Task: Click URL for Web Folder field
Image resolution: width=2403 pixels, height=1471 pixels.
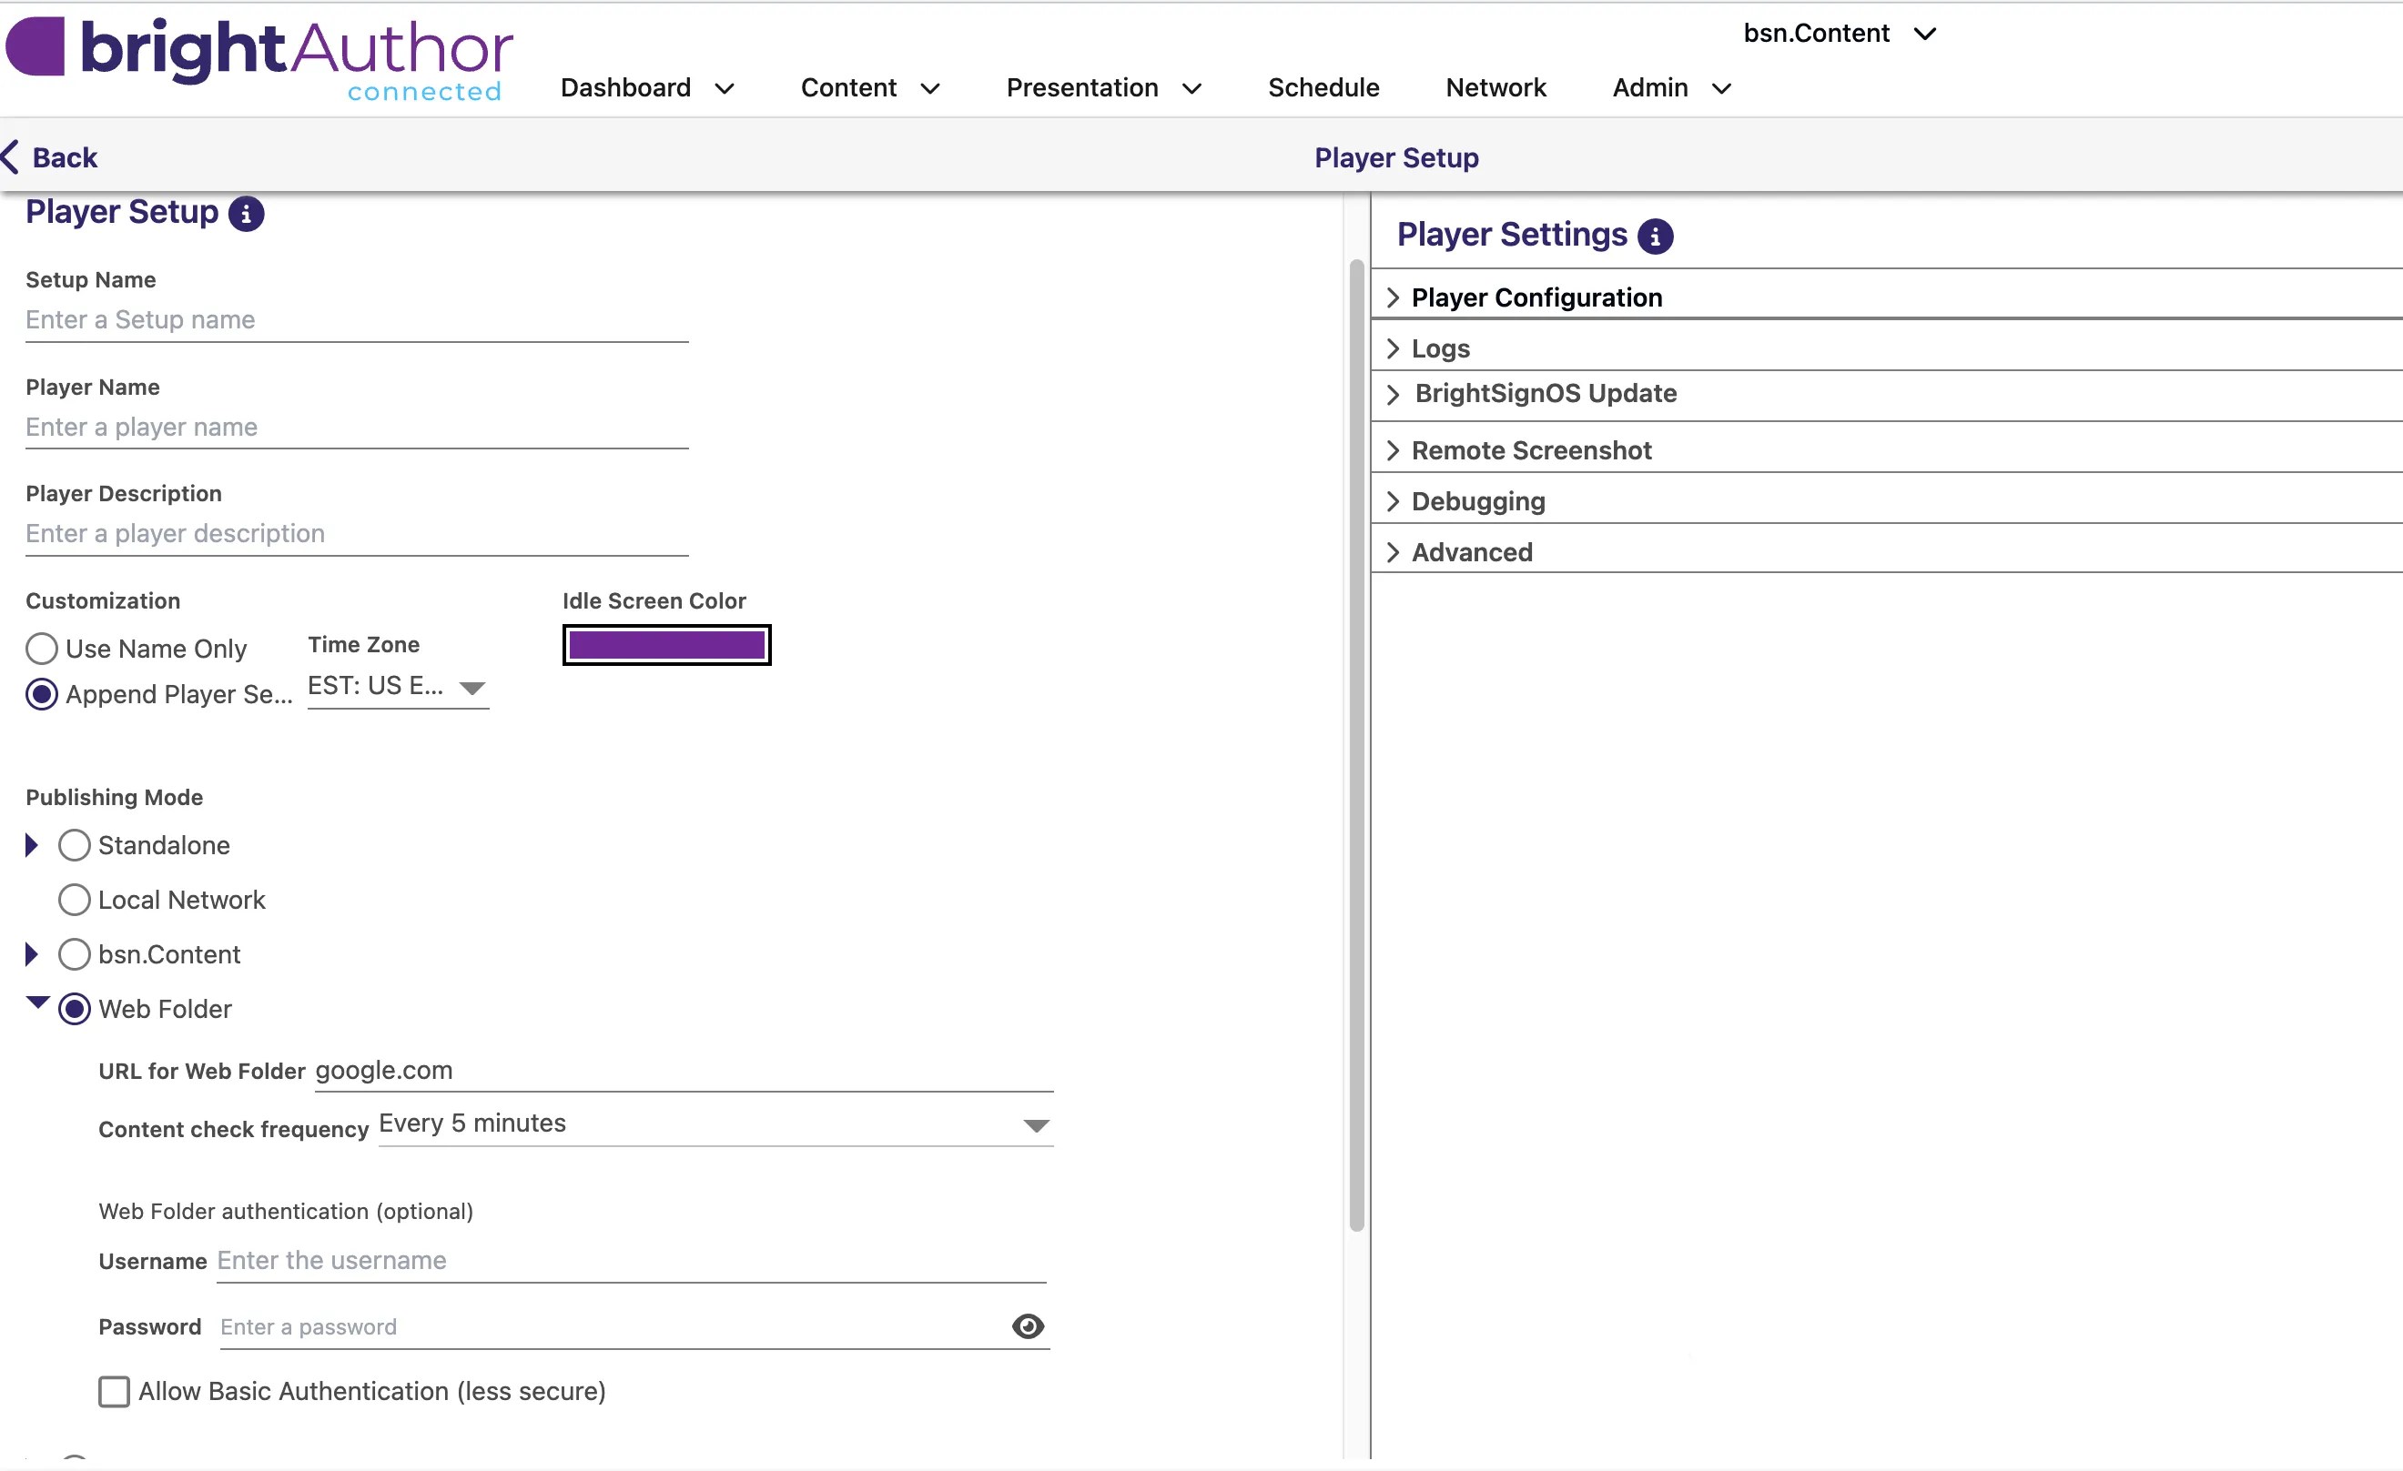Action: (684, 1071)
